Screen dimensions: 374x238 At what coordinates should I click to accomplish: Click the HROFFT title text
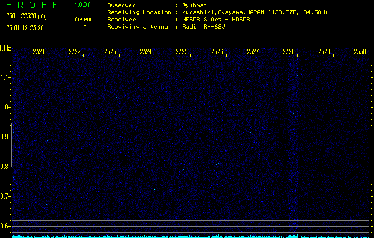(x=34, y=5)
